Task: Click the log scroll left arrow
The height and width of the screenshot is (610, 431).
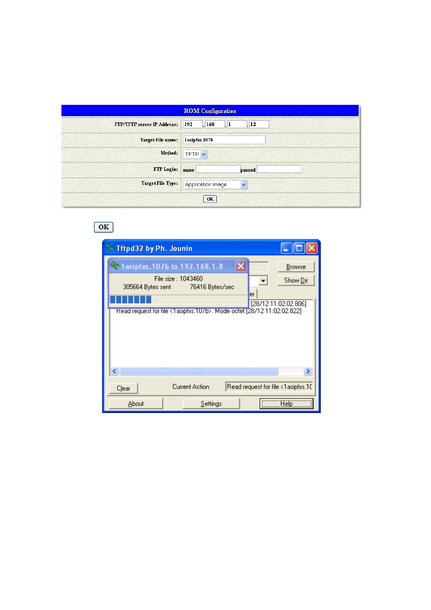Action: pos(115,371)
